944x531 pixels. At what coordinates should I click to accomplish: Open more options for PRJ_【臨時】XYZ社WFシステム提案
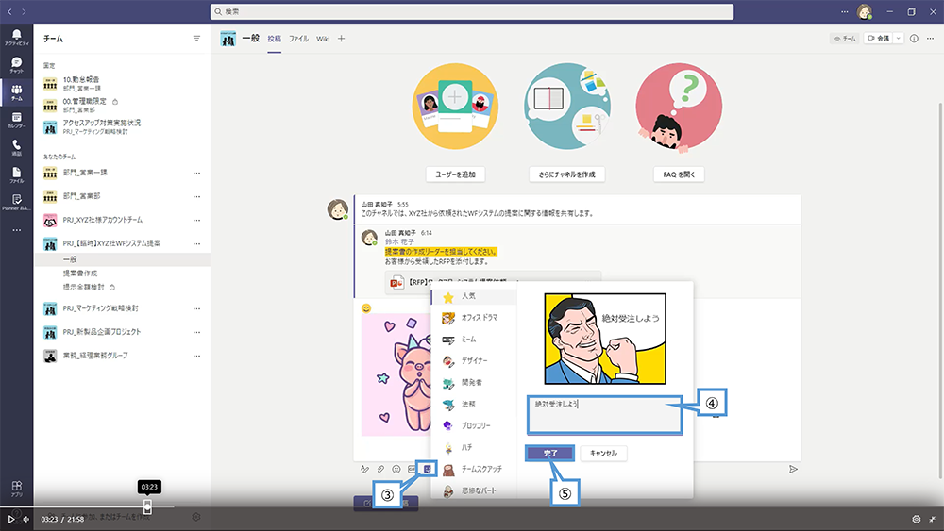pyautogui.click(x=197, y=243)
